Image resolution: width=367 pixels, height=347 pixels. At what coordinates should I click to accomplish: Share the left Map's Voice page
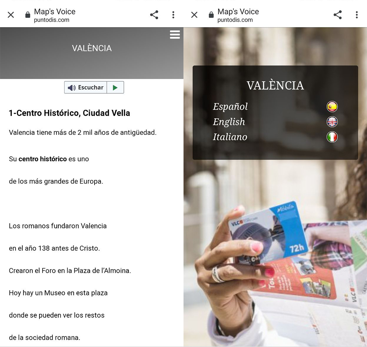click(x=154, y=15)
